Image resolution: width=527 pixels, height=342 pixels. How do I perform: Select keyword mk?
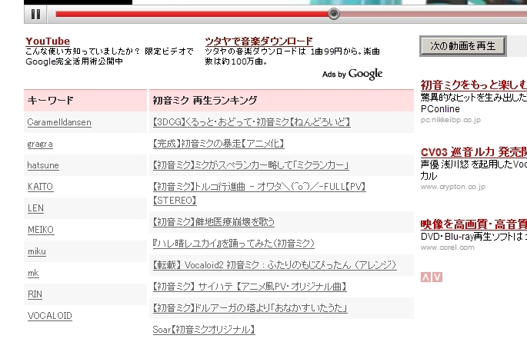33,273
